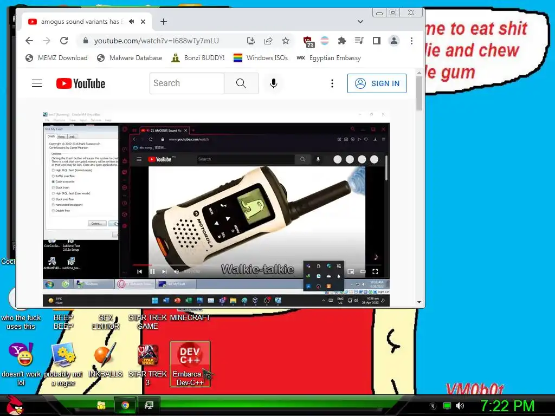
Task: Click the video player thumbnail area
Action: point(216,209)
